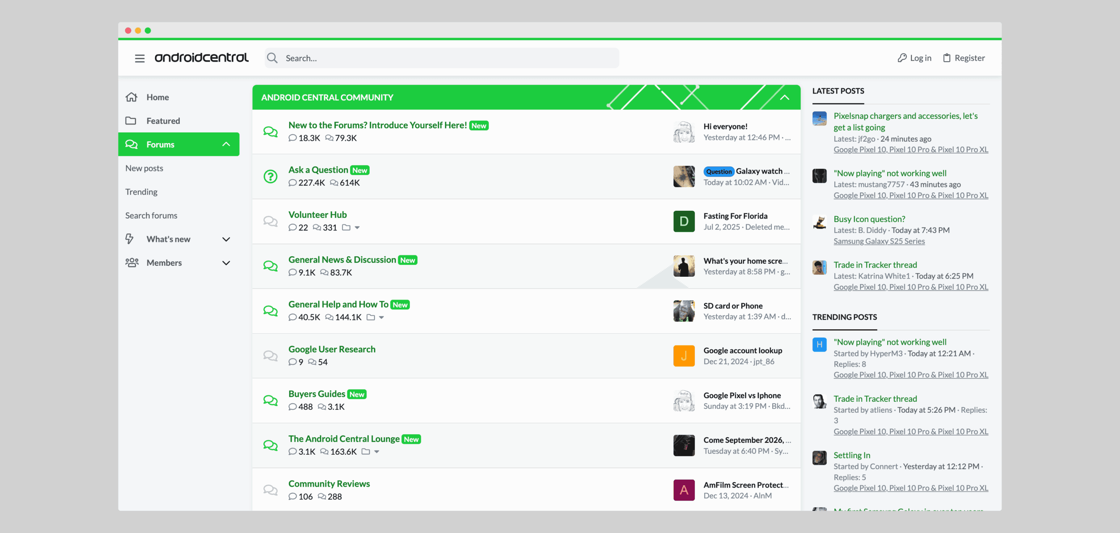Click the Home icon in the sidebar
Viewport: 1120px width, 533px height.
coord(132,97)
